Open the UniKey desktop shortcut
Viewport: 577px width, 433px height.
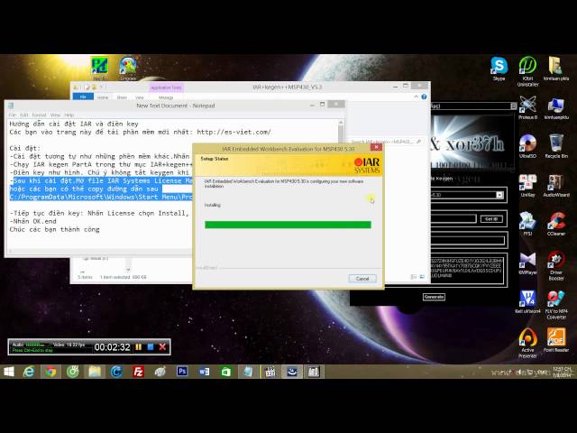click(x=527, y=185)
